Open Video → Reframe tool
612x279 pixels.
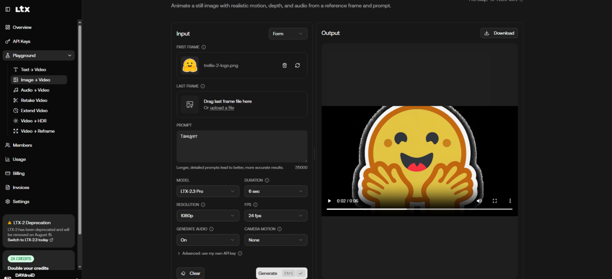coord(39,131)
